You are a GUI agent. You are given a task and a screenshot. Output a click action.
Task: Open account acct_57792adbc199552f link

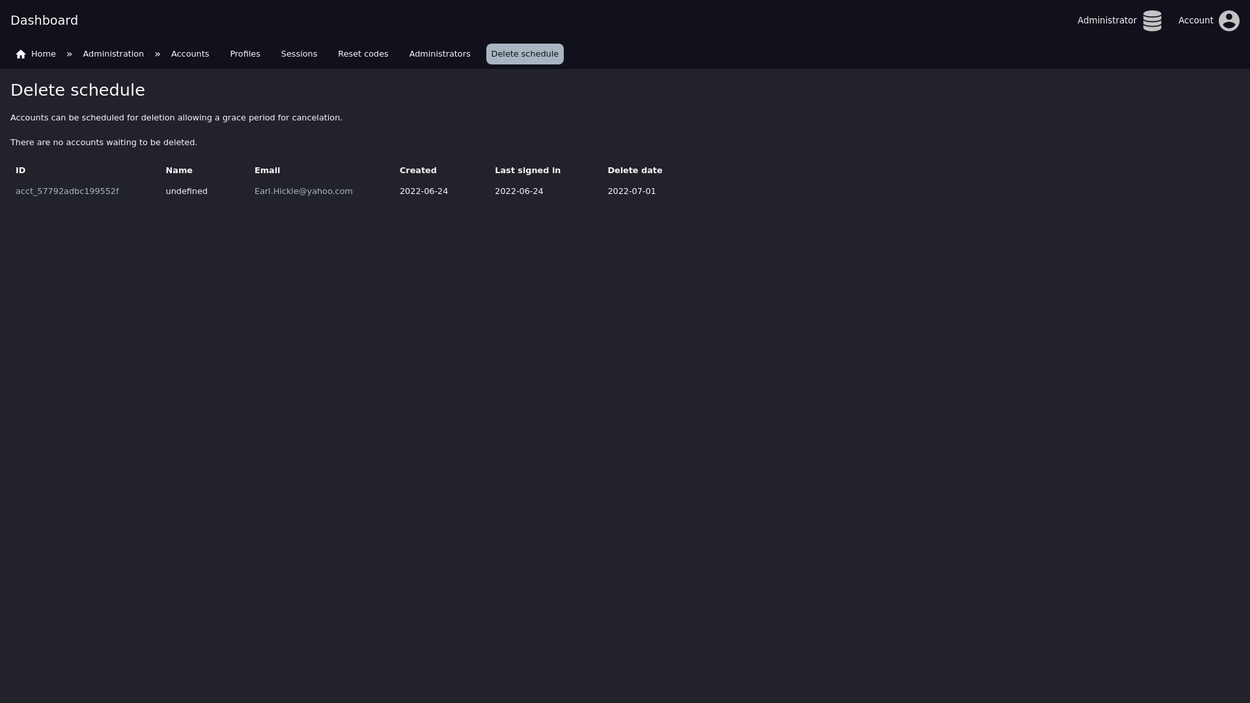(x=67, y=191)
